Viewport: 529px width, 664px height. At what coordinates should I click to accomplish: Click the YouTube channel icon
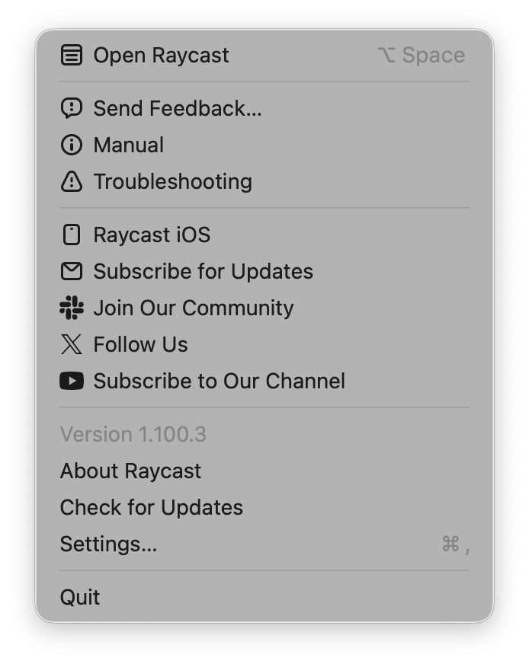[72, 381]
